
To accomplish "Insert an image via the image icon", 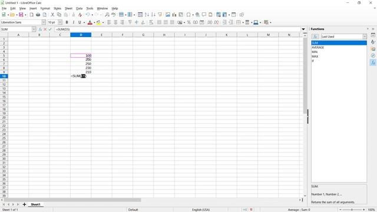I will (x=168, y=15).
